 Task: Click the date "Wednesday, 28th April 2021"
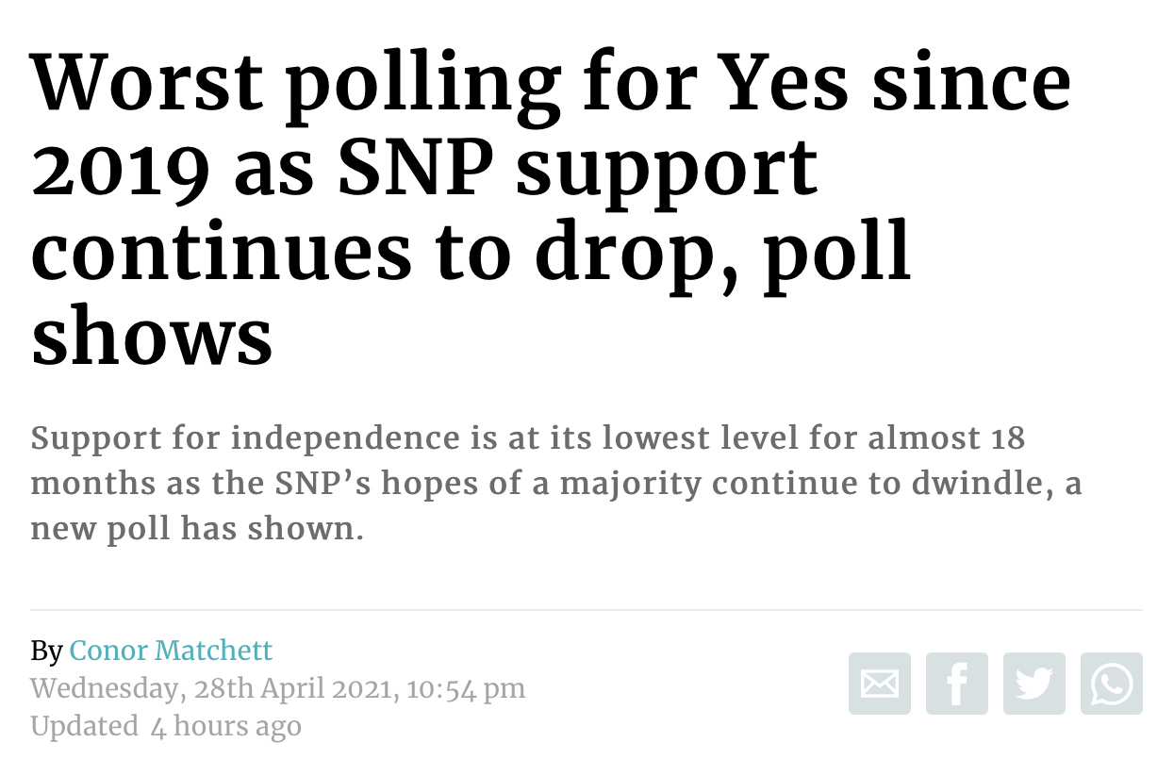coord(215,689)
